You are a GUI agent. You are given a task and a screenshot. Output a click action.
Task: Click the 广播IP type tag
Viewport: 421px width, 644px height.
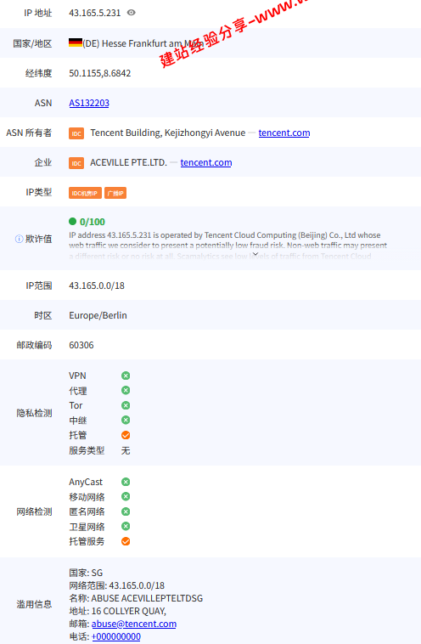(x=115, y=193)
